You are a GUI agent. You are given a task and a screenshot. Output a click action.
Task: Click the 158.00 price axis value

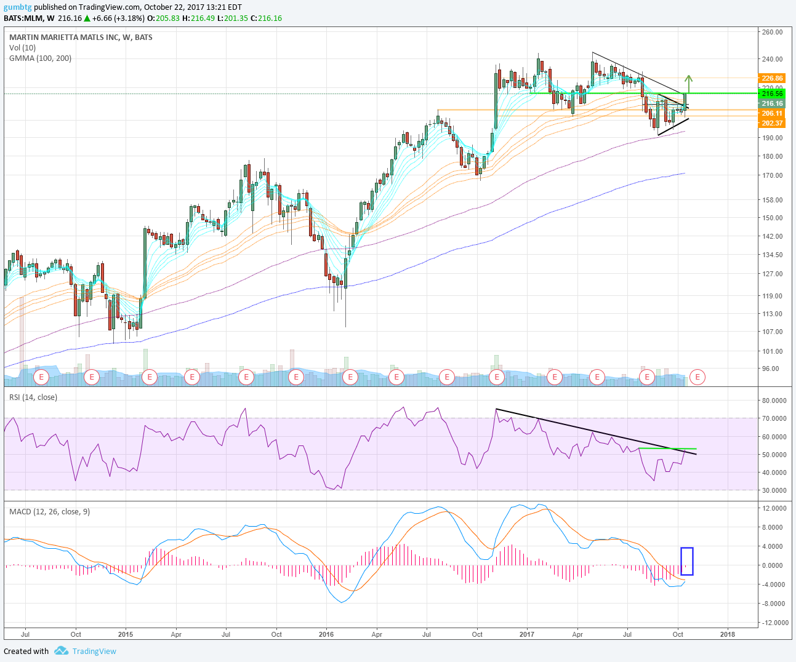click(x=772, y=200)
